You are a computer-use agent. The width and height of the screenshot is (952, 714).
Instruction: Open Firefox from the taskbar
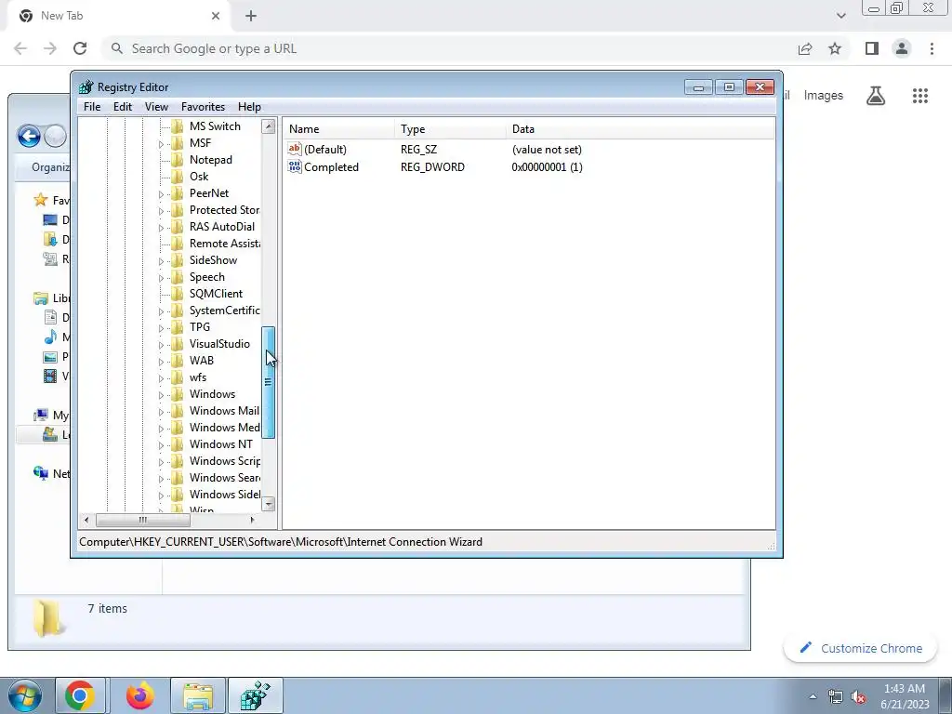(x=140, y=695)
